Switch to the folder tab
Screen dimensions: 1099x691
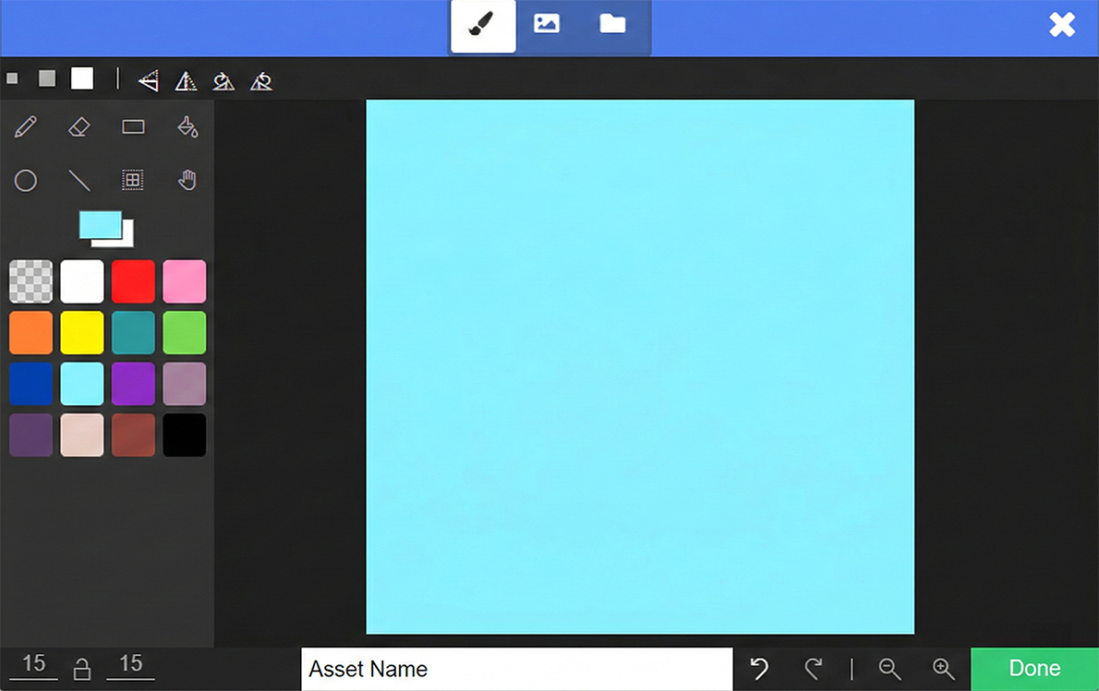pyautogui.click(x=612, y=25)
